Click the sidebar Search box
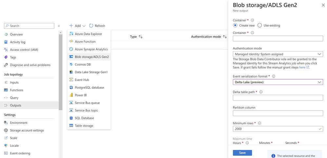Viewport: 327px width, 158px height. [x=29, y=26]
